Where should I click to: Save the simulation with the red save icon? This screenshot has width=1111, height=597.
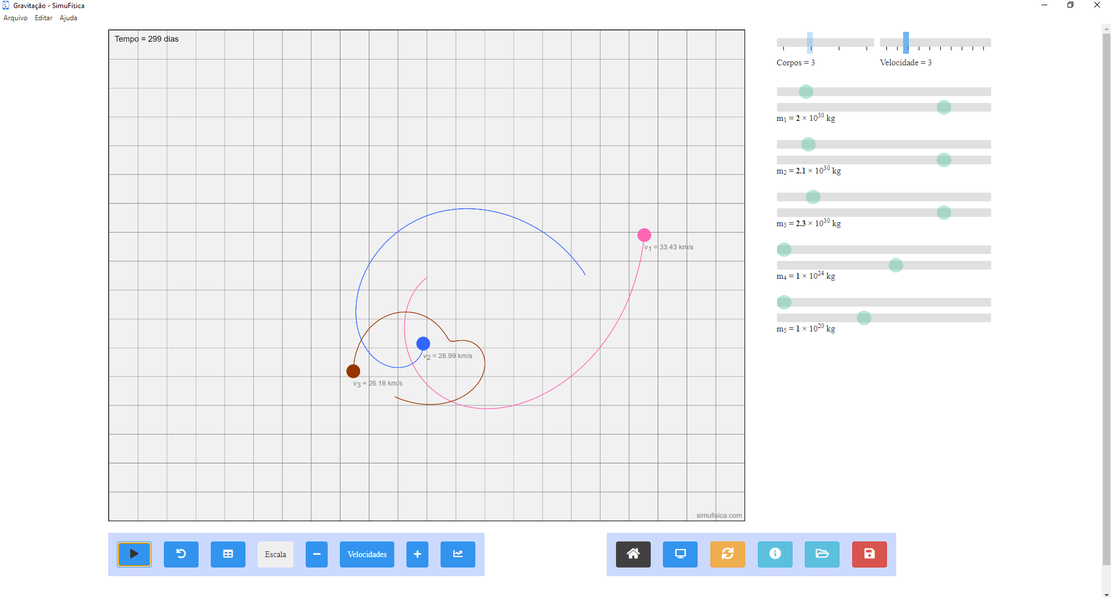pos(869,554)
